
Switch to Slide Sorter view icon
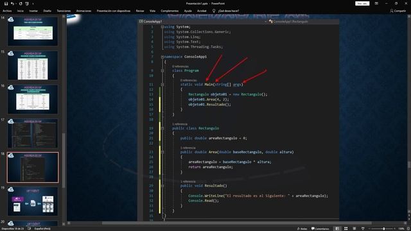(345, 228)
